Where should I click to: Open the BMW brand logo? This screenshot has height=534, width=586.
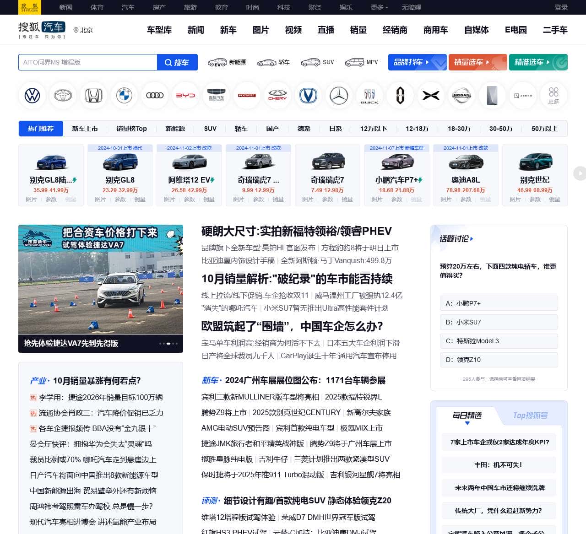click(124, 95)
